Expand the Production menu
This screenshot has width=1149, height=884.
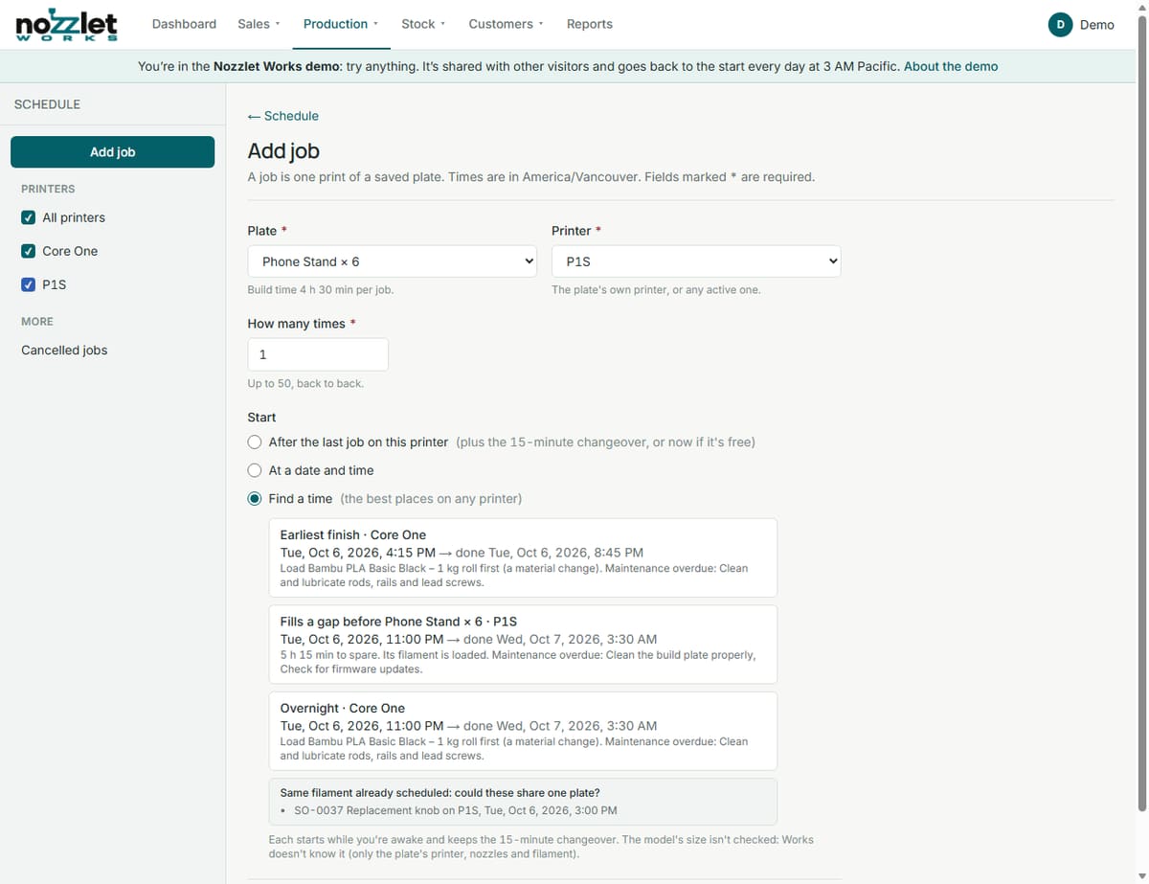[x=341, y=24]
